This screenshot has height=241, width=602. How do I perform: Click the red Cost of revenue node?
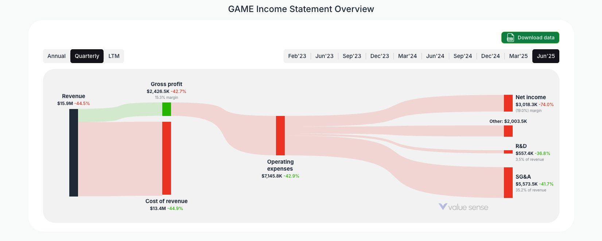pyautogui.click(x=167, y=158)
